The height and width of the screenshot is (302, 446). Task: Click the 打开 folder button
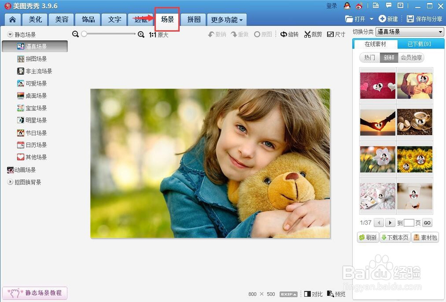(x=355, y=19)
